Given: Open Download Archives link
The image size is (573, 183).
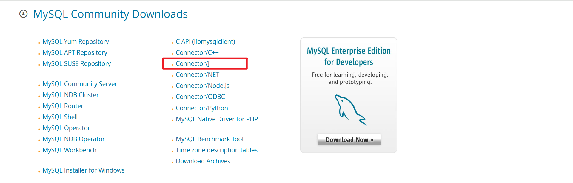Looking at the screenshot, I should pos(203,161).
